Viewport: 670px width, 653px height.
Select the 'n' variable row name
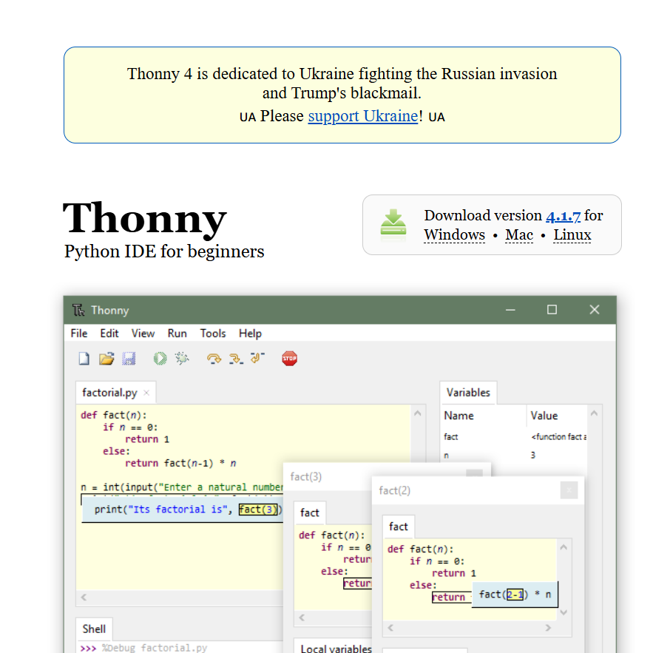(x=446, y=455)
